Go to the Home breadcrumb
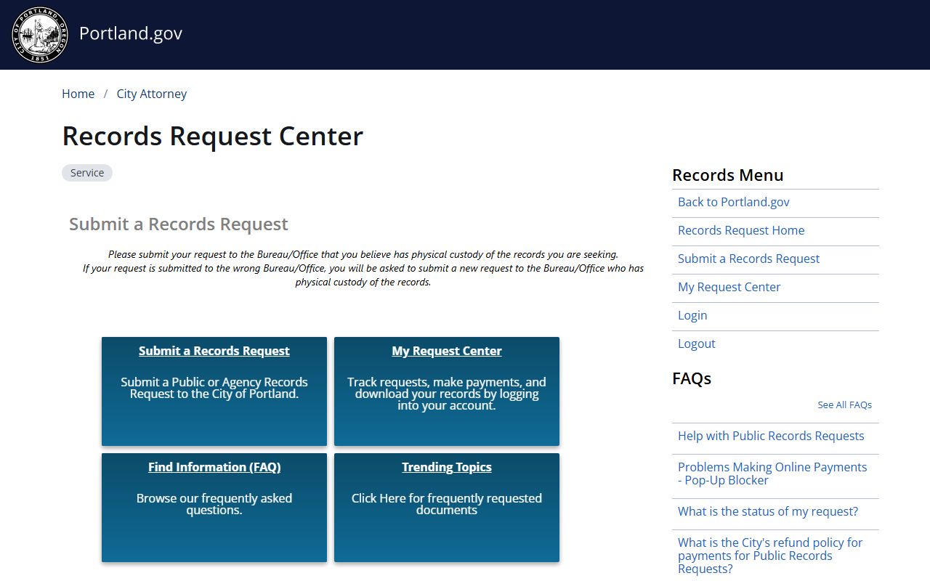930x581 pixels. (78, 94)
